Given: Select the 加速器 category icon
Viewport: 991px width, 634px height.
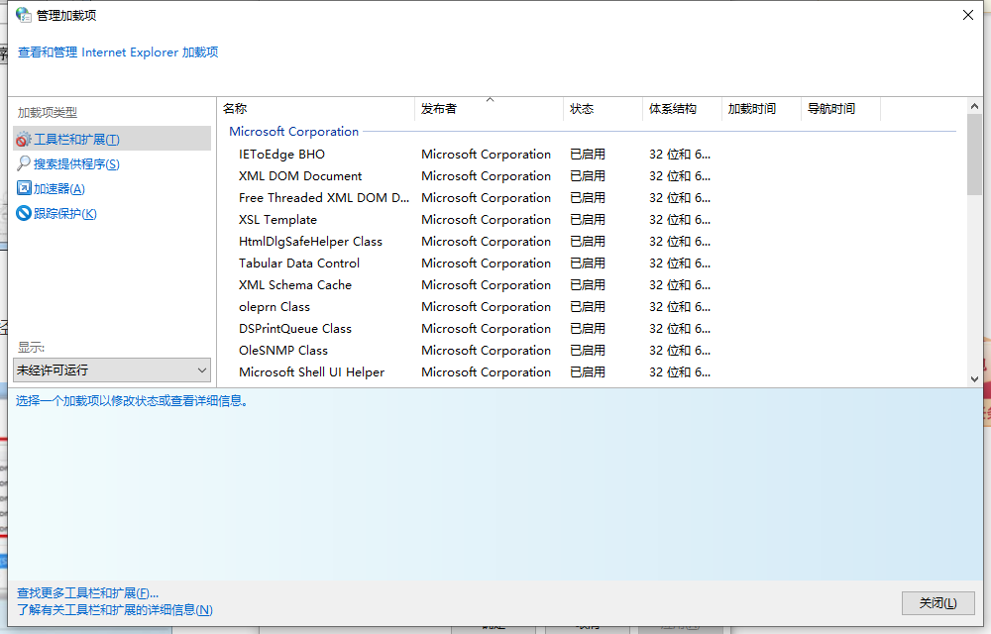Looking at the screenshot, I should (x=24, y=187).
